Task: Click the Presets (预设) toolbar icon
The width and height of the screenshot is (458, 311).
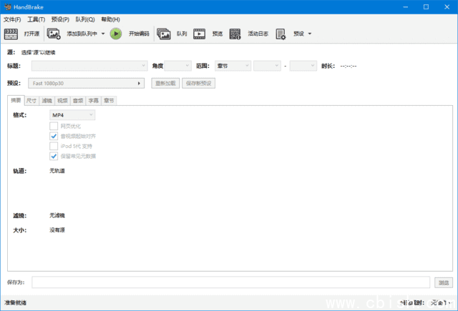Action: point(281,34)
